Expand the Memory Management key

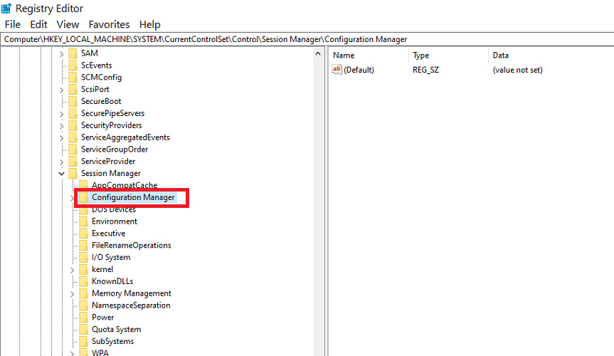click(x=72, y=293)
